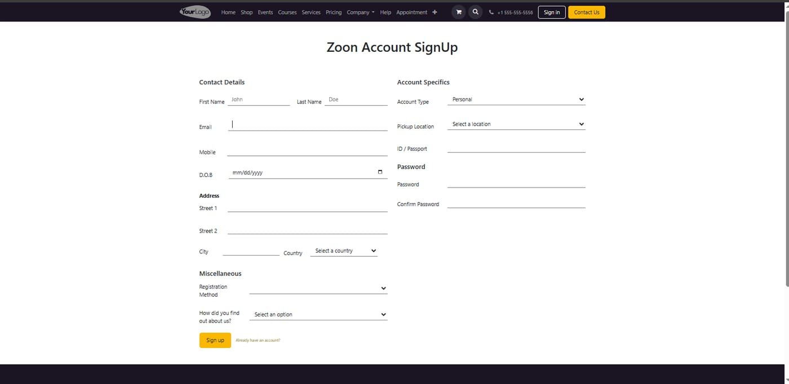789x384 pixels.
Task: Click the search magnifier icon
Action: [476, 12]
